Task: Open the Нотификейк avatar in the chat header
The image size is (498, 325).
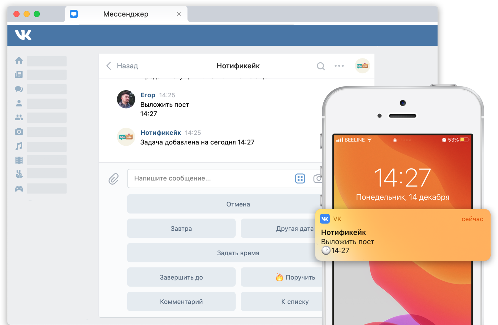Action: (x=362, y=66)
